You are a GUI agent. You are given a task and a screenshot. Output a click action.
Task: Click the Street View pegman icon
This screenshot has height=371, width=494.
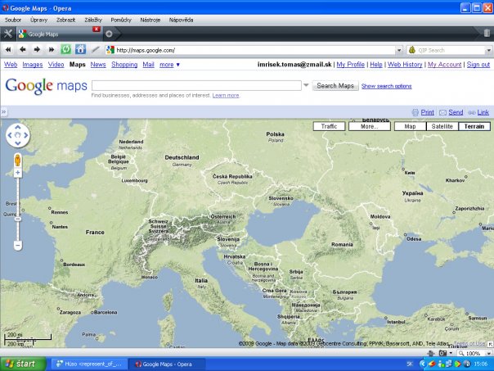(17, 160)
